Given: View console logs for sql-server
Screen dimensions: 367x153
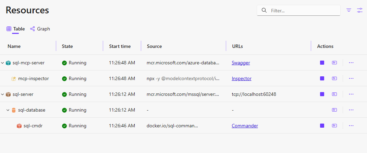Looking at the screenshot, I should [x=334, y=94].
